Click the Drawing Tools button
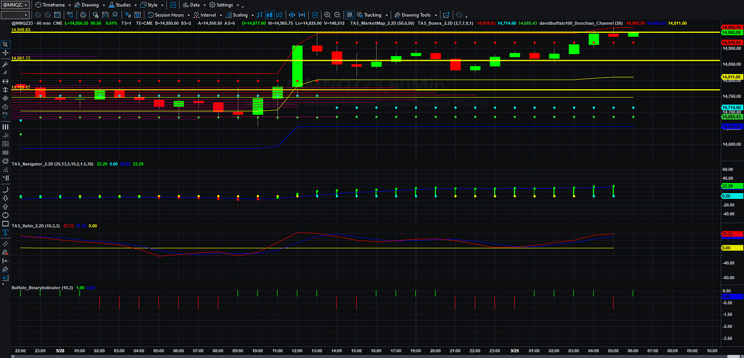The image size is (744, 358). 412,15
